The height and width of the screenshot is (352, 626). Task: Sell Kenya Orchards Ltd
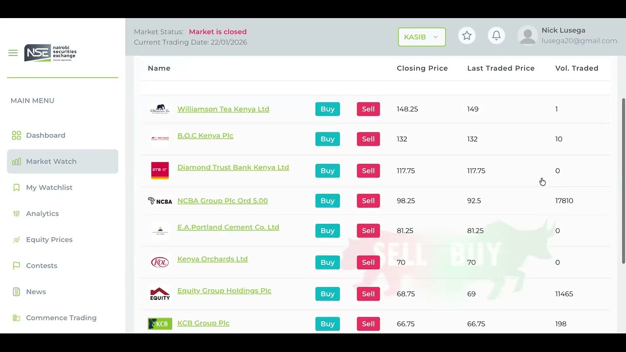point(368,263)
